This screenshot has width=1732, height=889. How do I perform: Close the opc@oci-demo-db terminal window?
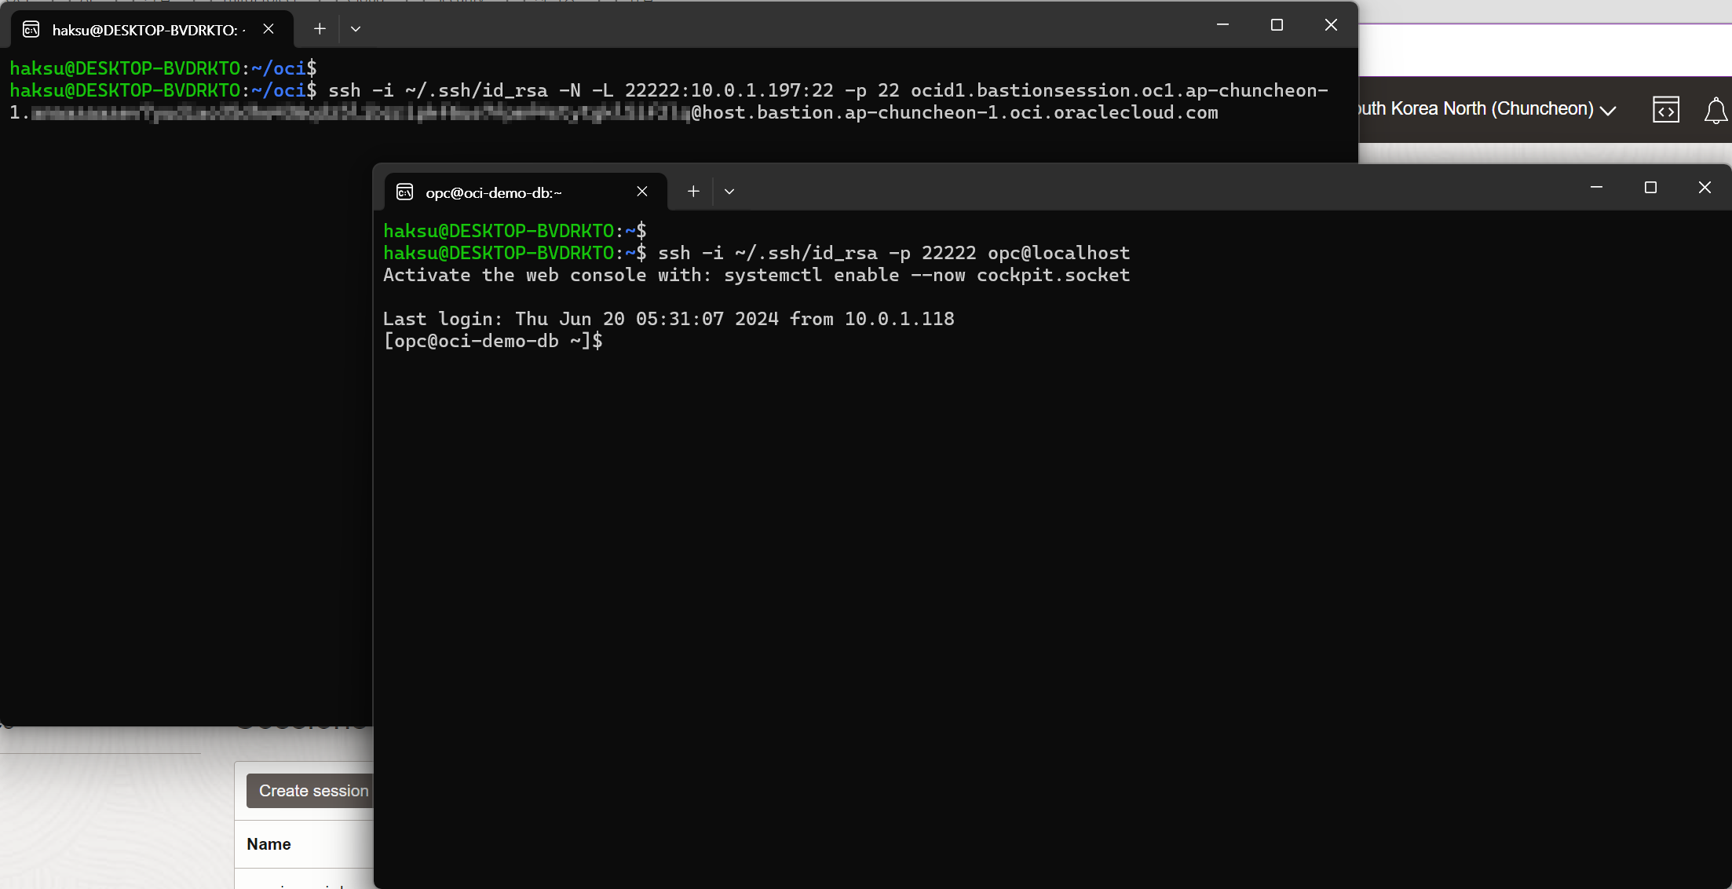[x=1705, y=187]
